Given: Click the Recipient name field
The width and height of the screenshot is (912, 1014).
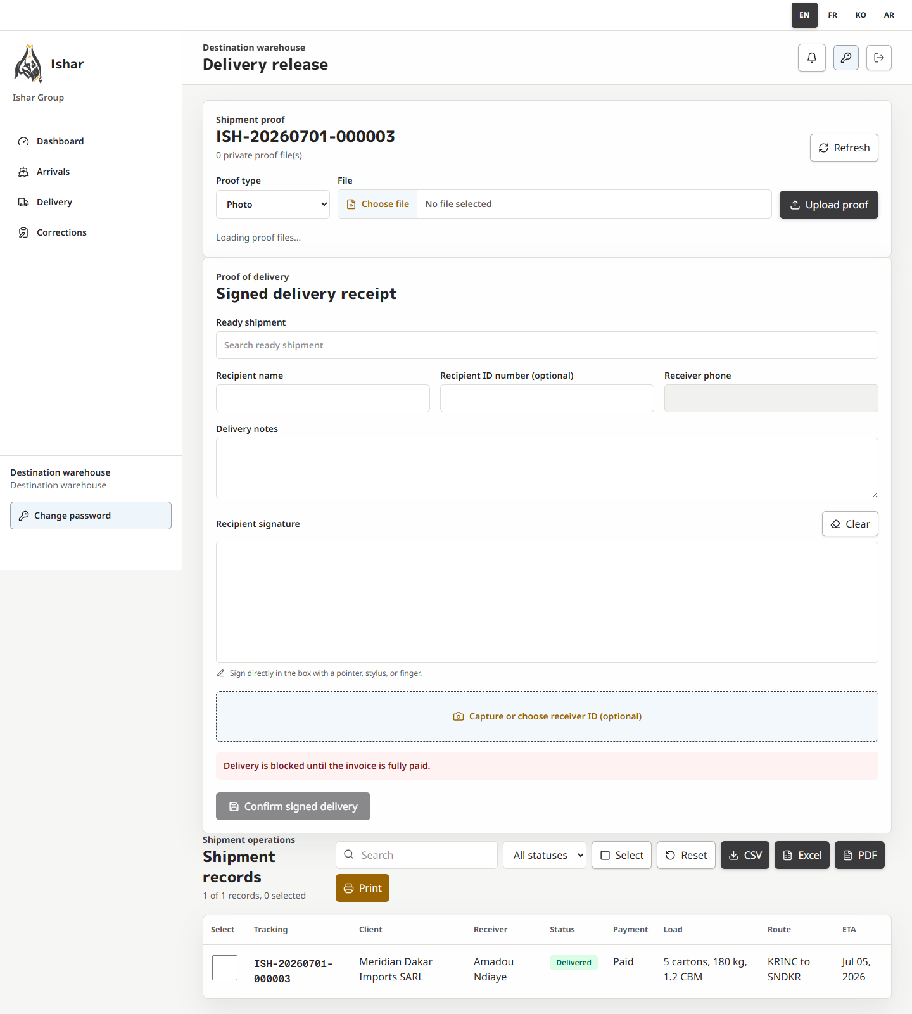Looking at the screenshot, I should 323,398.
